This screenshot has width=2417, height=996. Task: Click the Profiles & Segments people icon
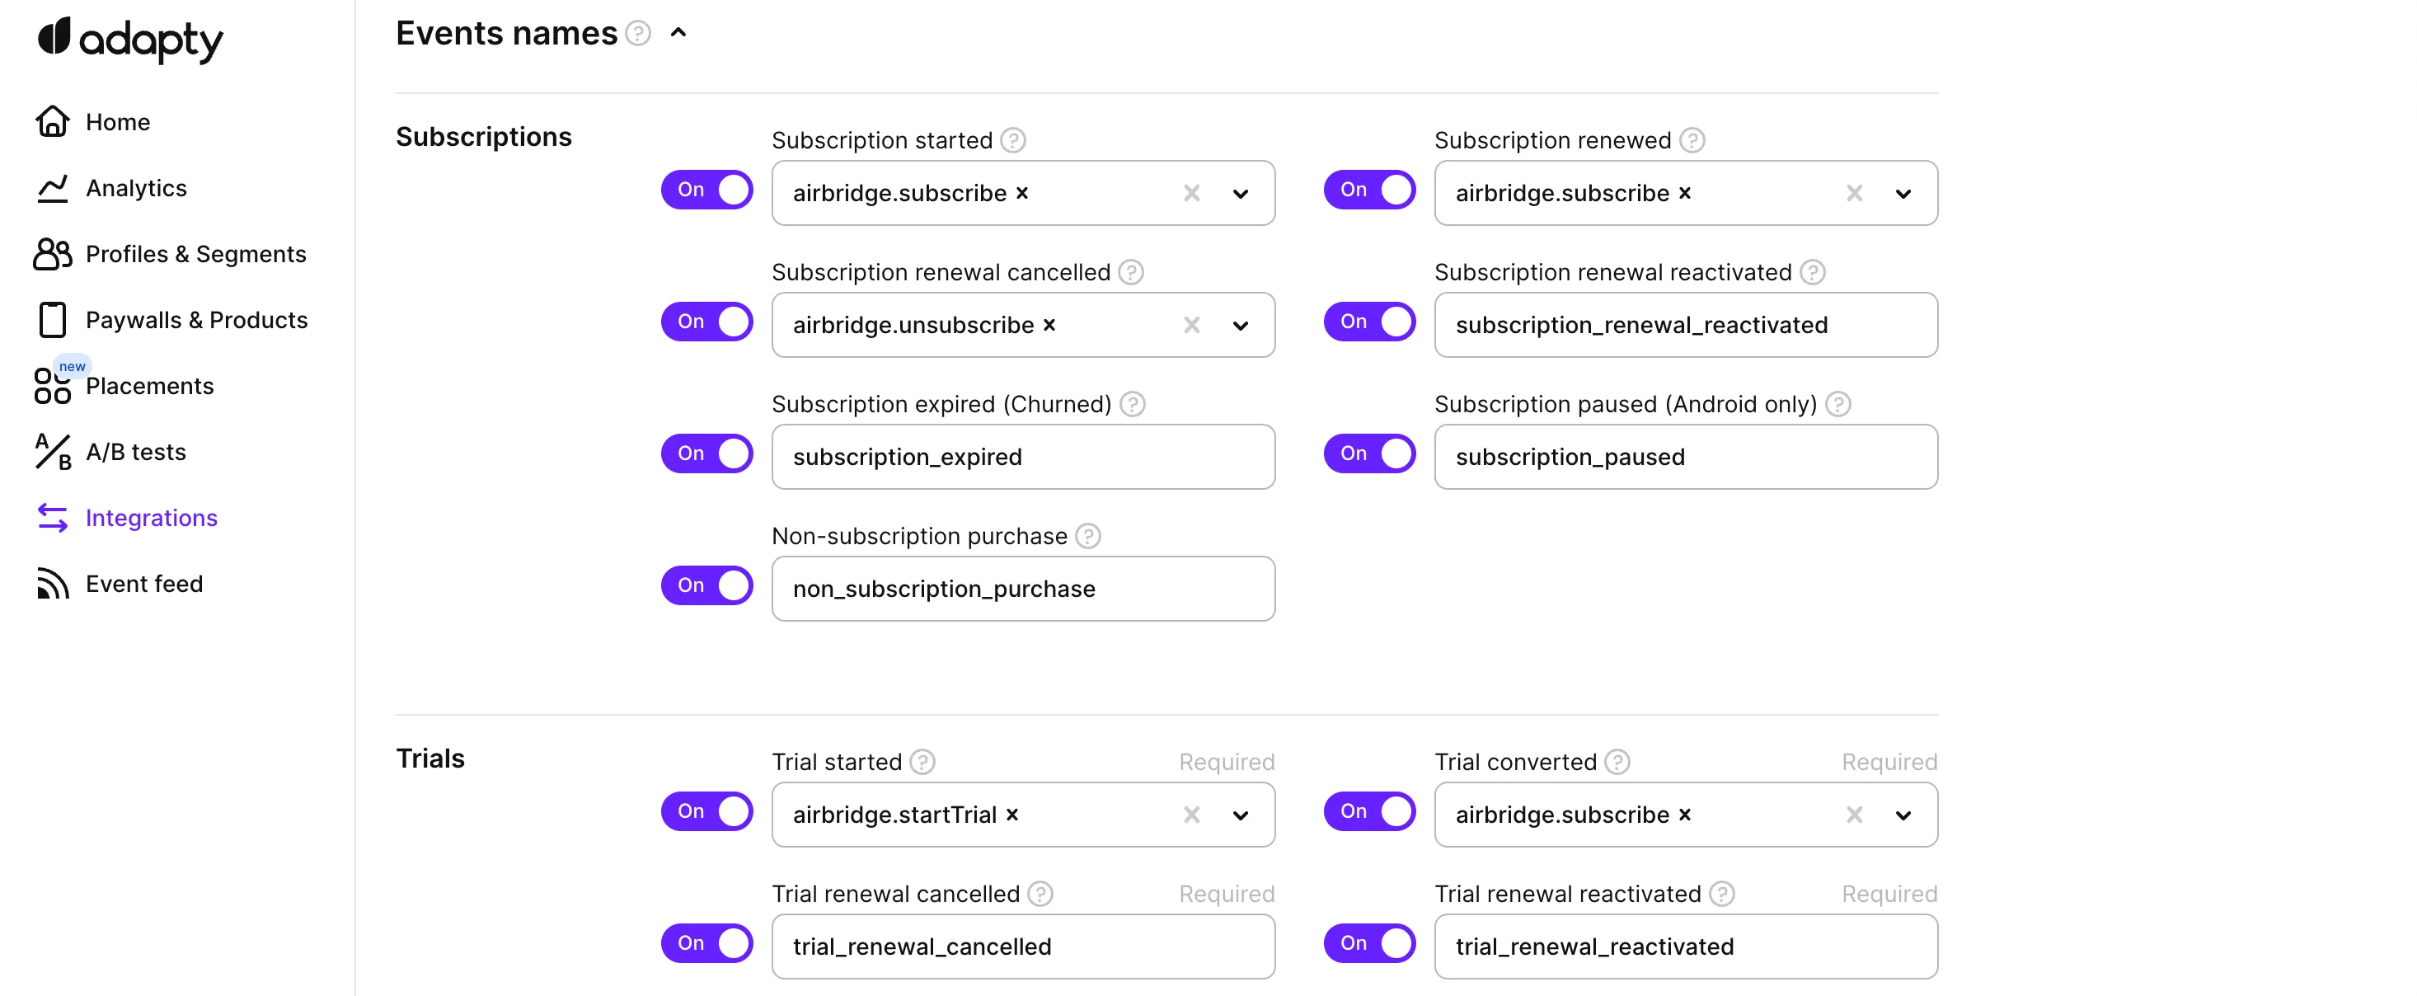click(x=53, y=255)
